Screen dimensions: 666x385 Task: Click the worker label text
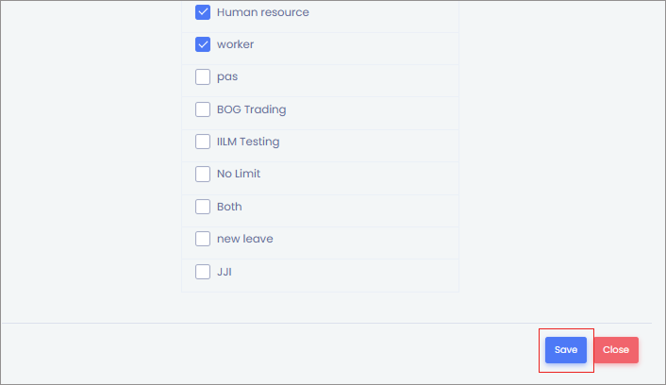coord(235,44)
